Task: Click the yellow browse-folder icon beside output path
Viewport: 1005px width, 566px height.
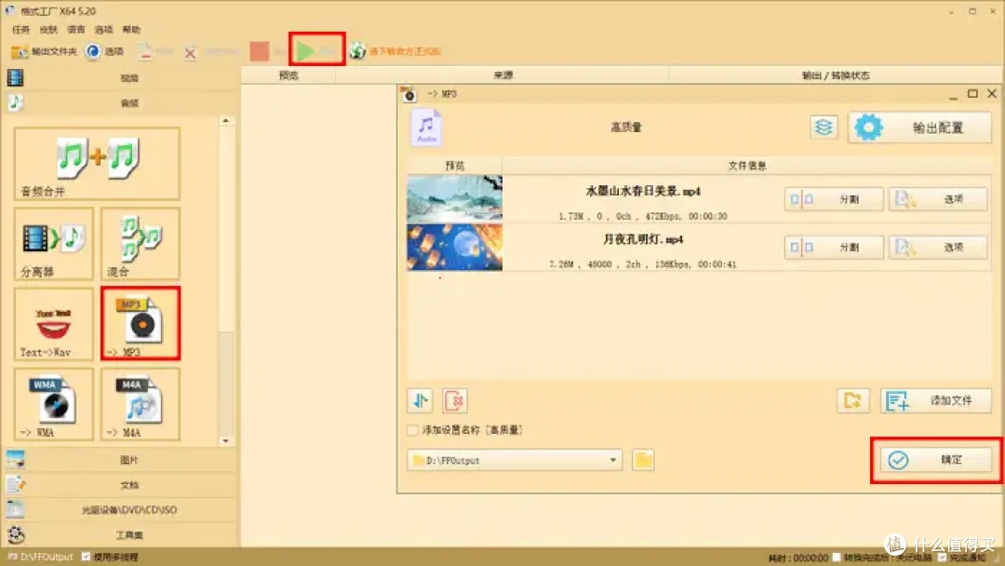Action: click(x=643, y=460)
